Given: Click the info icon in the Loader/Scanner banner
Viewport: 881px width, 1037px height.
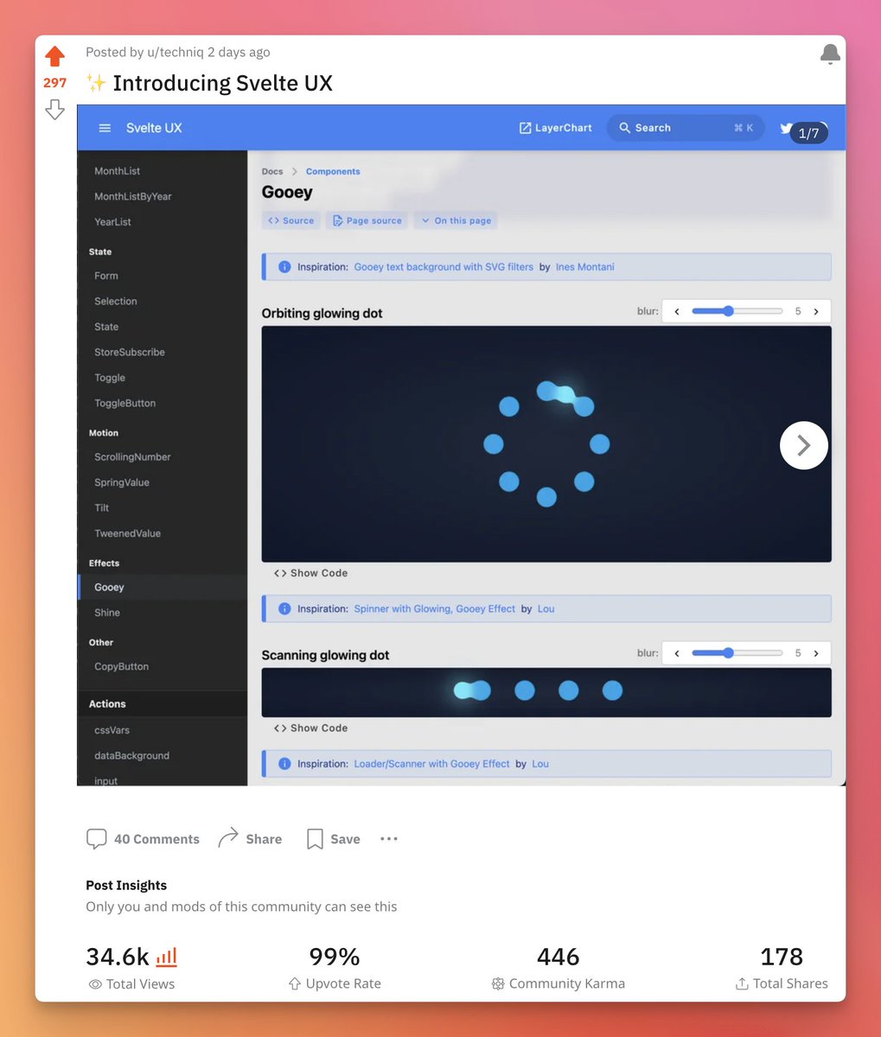Looking at the screenshot, I should click(x=284, y=764).
